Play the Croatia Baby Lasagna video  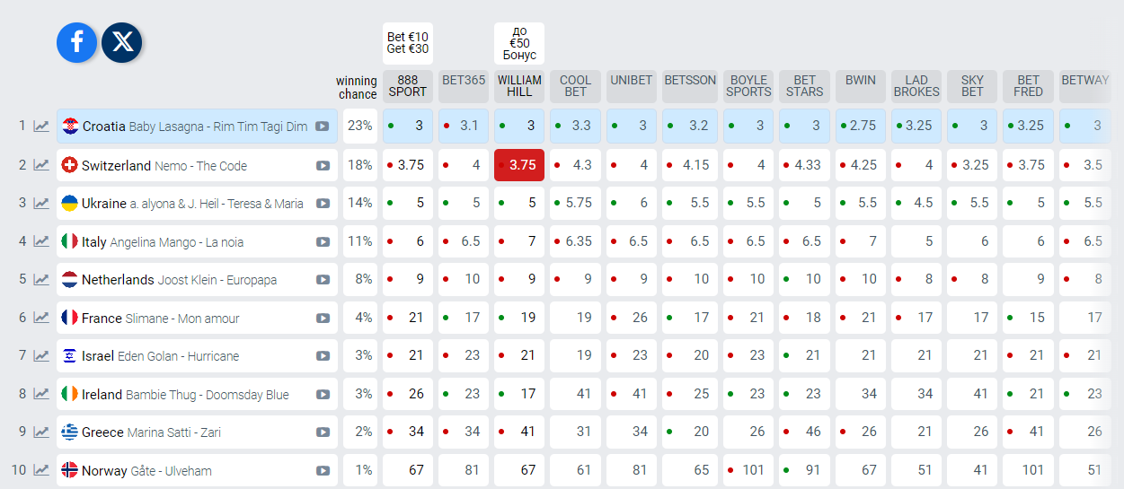[x=323, y=127]
